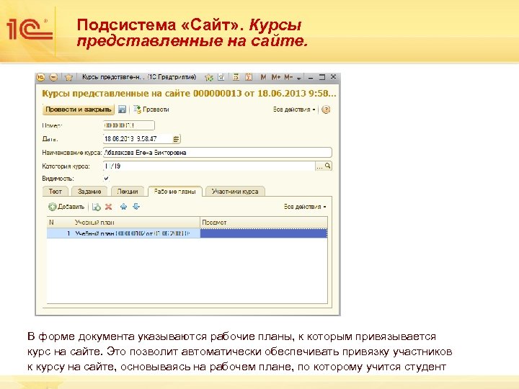Viewport: 519px width, 389px height.
Task: Click the Дата input field
Action: 138,139
